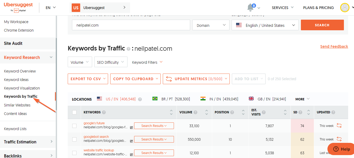Click the info icon in SD column header
The width and height of the screenshot is (354, 158).
[300, 112]
